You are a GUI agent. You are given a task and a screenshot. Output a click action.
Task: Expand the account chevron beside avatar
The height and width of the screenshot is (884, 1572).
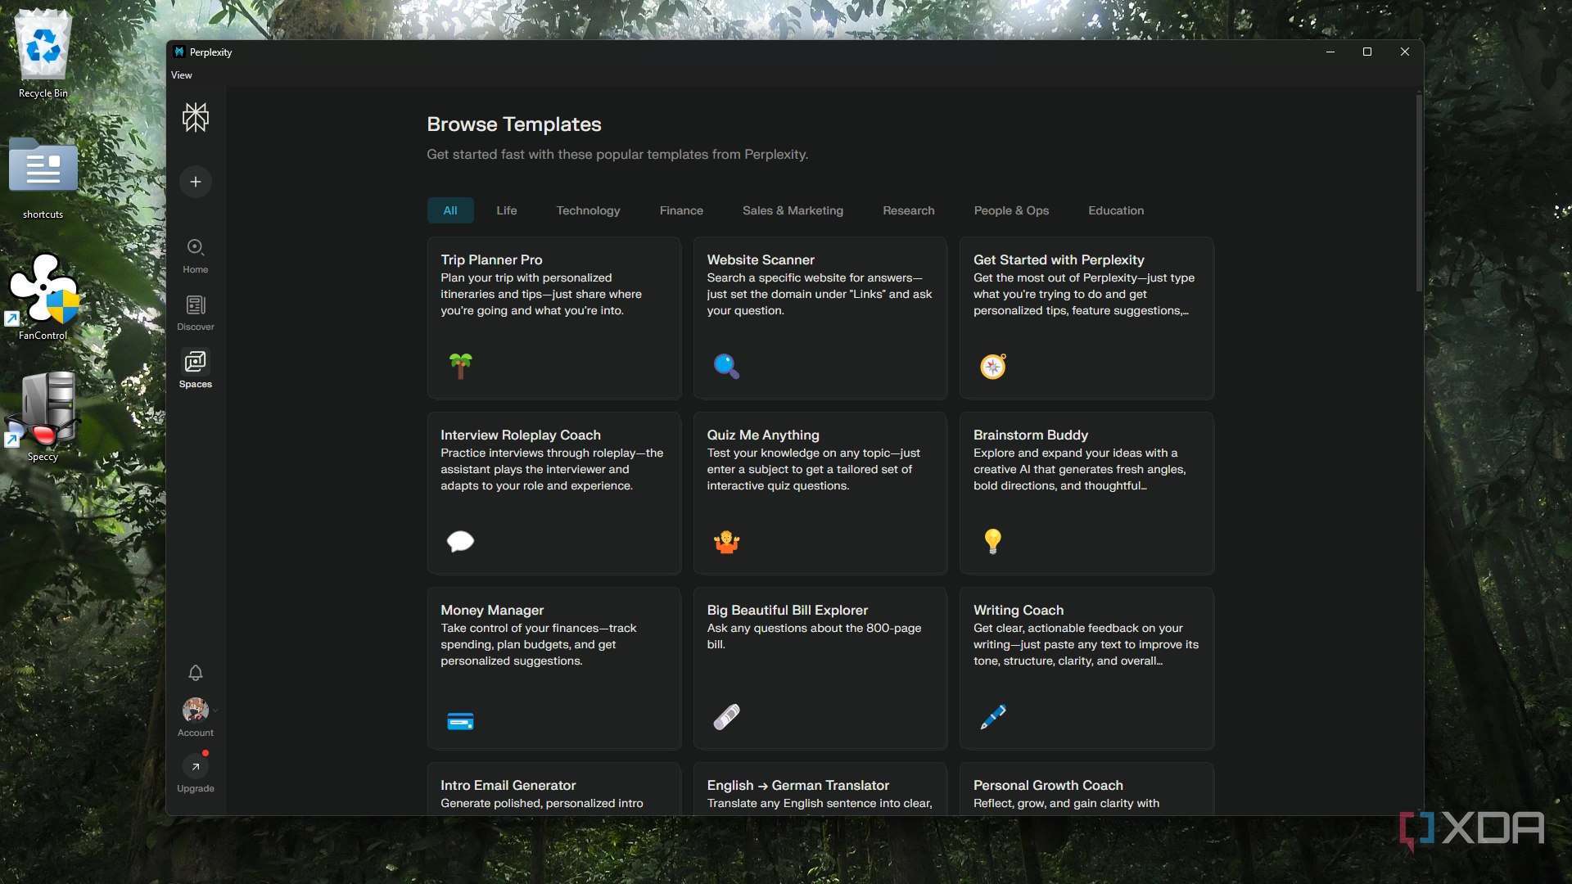point(216,710)
